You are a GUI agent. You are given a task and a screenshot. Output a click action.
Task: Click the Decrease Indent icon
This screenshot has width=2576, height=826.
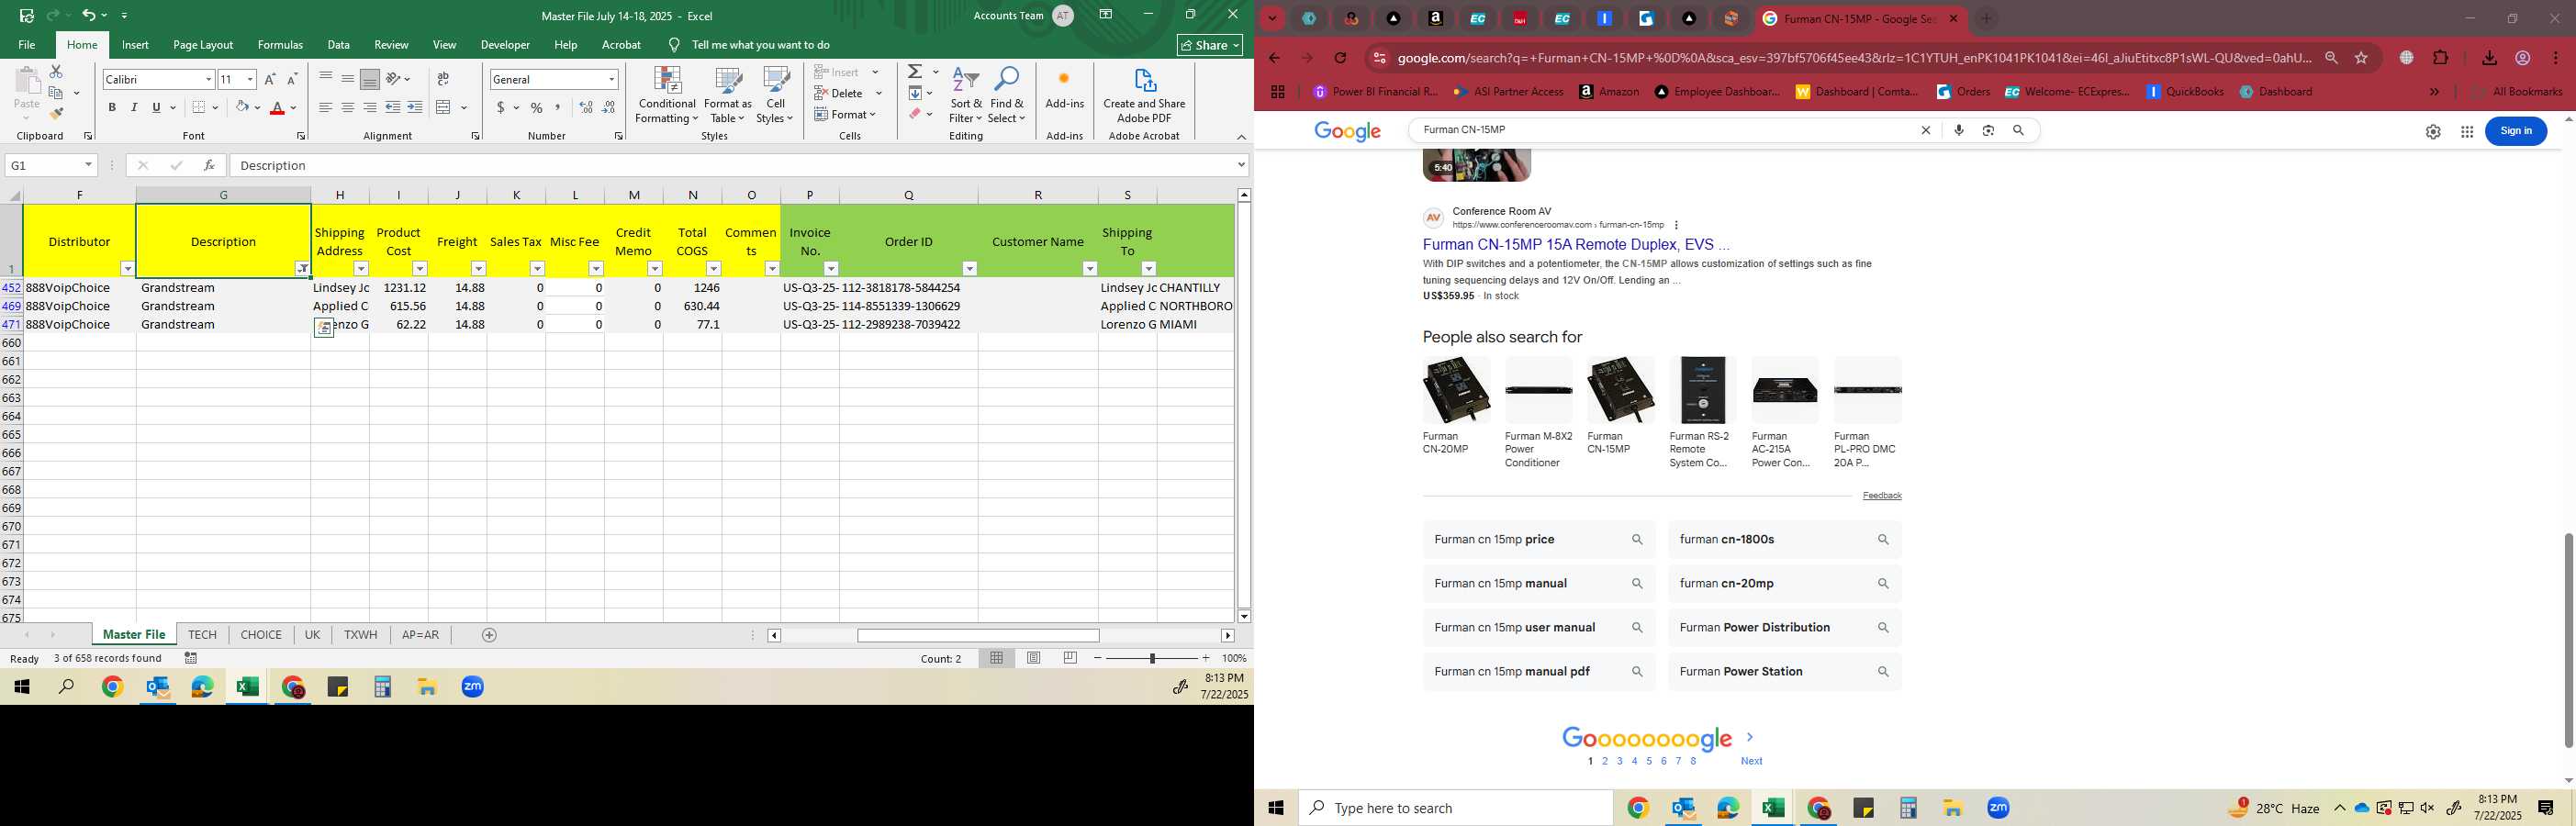[393, 107]
